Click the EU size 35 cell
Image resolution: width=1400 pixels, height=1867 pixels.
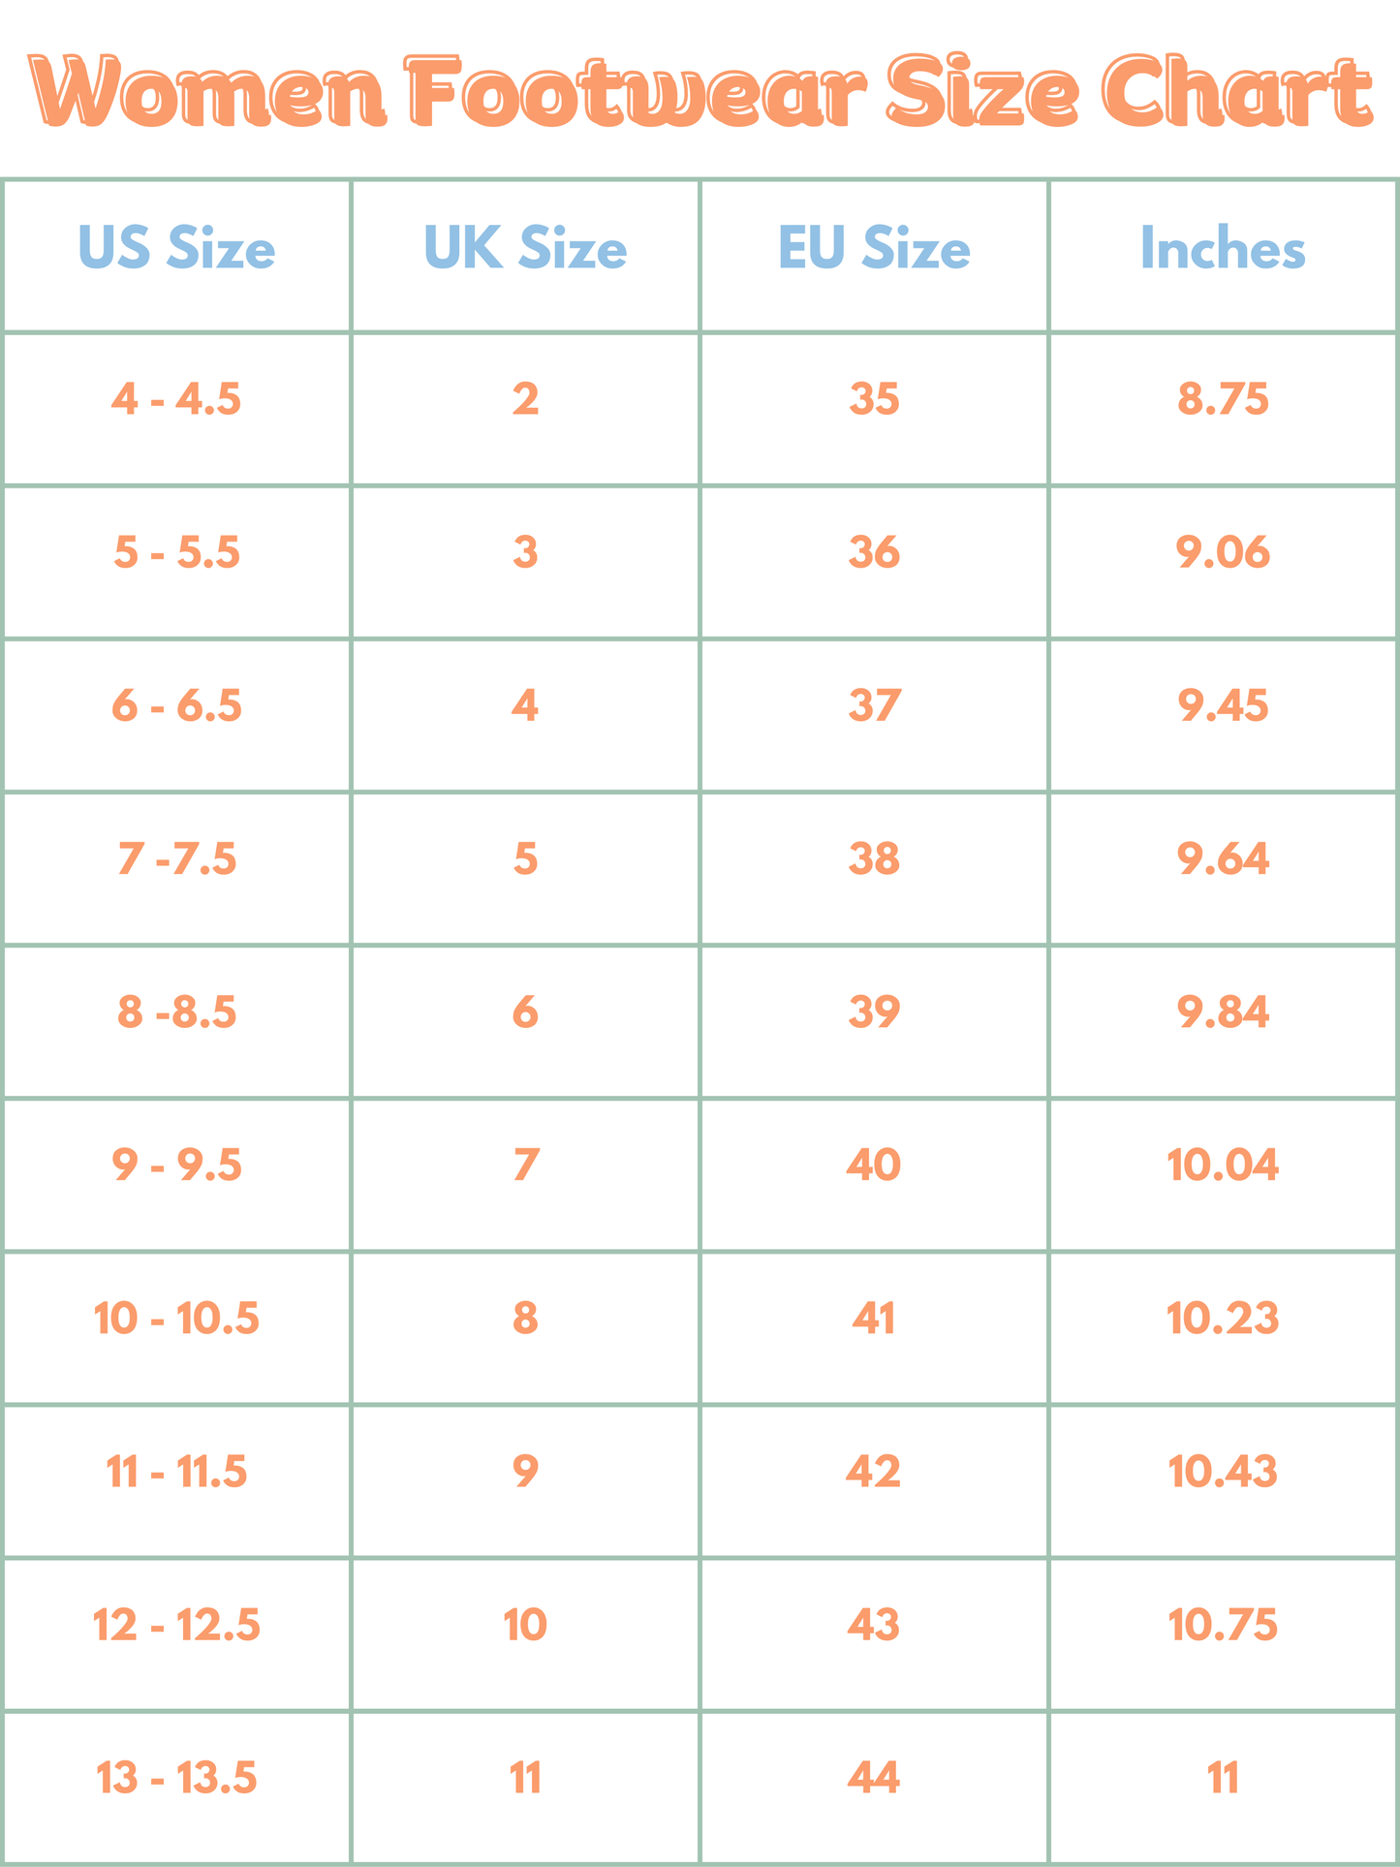tap(874, 399)
